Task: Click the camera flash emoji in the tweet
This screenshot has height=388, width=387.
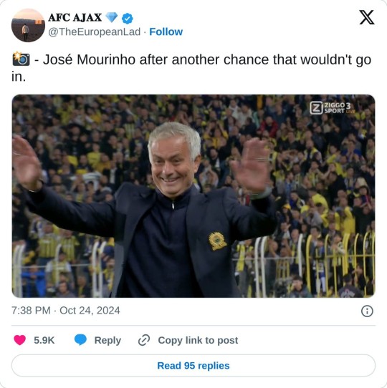Action: (x=21, y=59)
